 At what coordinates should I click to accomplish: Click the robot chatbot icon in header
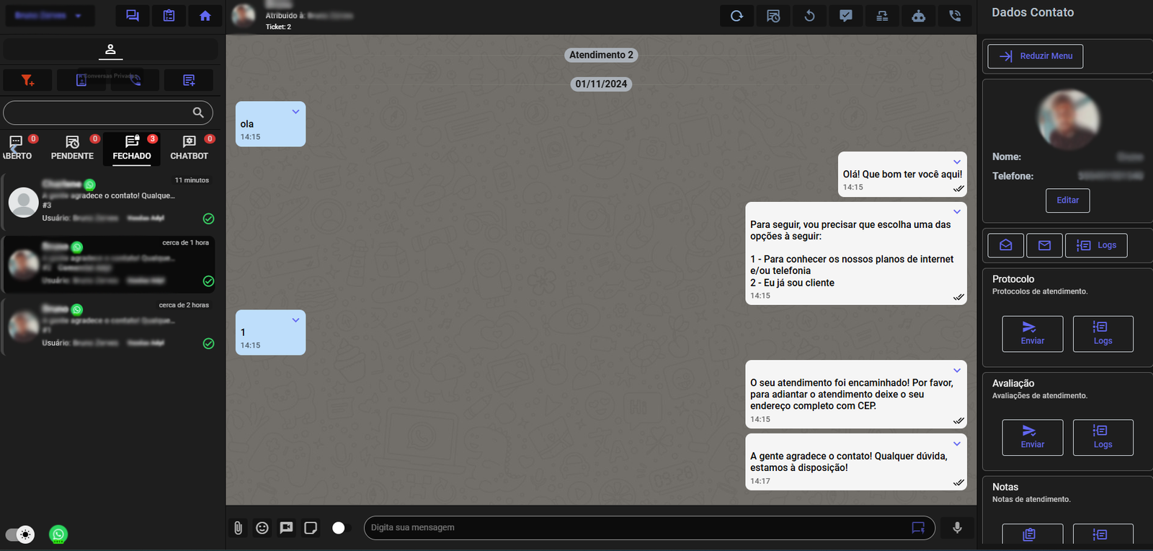918,16
